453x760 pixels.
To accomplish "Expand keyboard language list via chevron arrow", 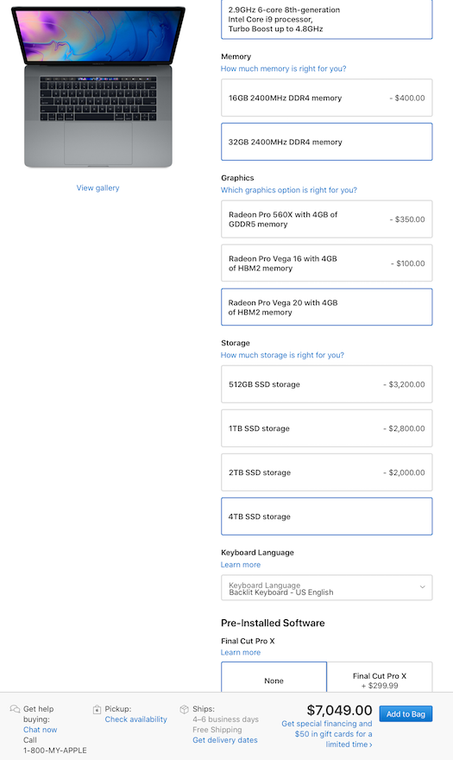I will [423, 587].
